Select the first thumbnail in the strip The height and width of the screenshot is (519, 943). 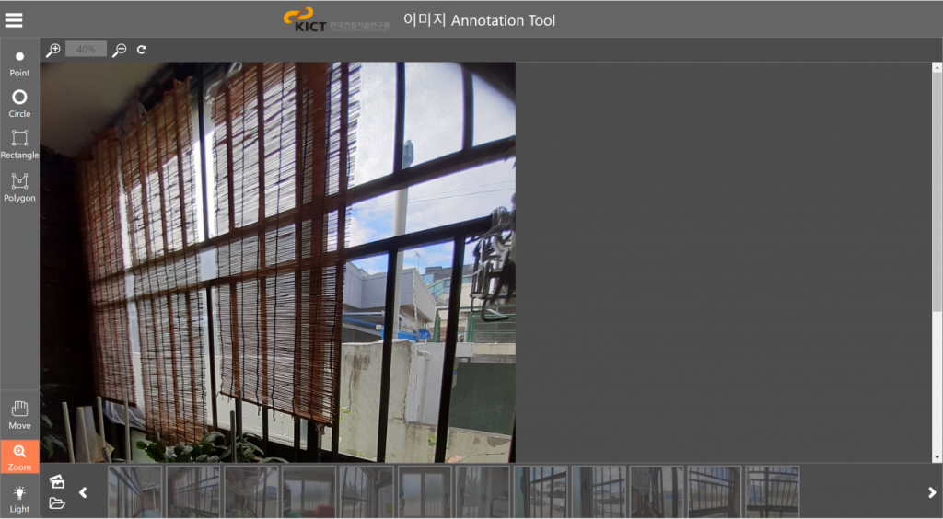(134, 491)
